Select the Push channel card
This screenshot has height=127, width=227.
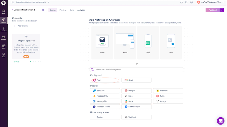125,43
